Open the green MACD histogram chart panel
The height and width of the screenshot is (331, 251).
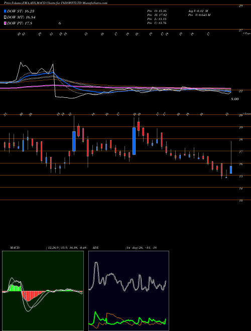[43, 291]
